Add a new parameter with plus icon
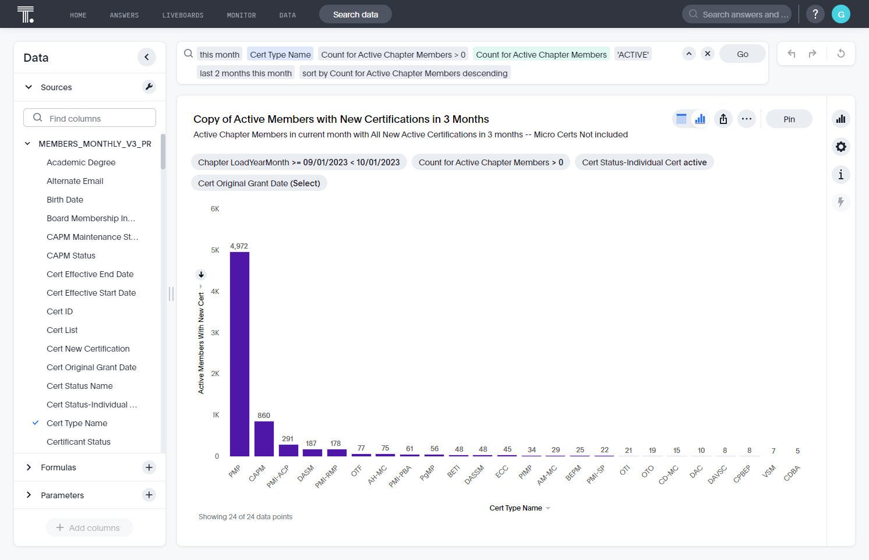 pyautogui.click(x=149, y=495)
